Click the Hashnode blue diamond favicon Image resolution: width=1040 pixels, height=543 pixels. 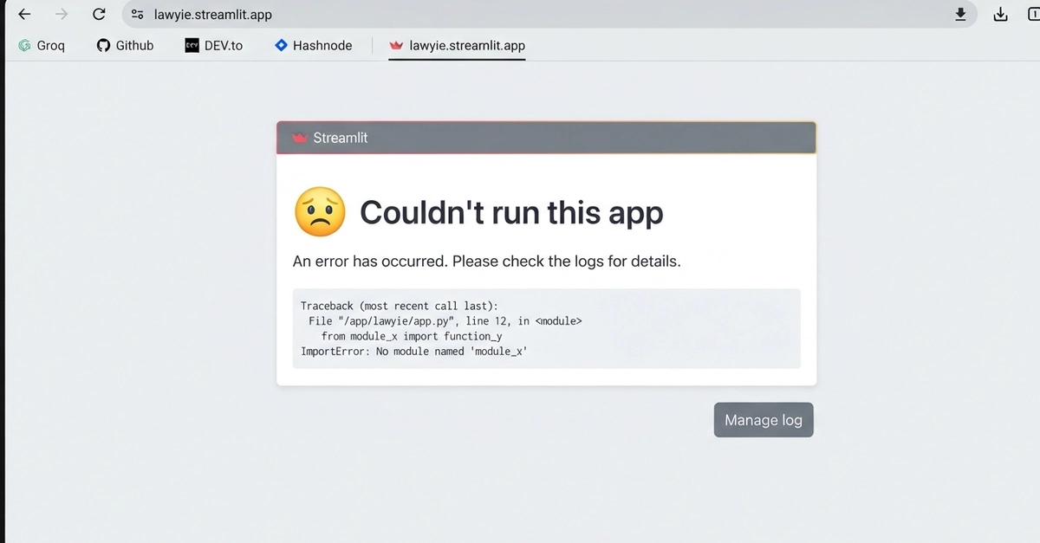pyautogui.click(x=281, y=45)
